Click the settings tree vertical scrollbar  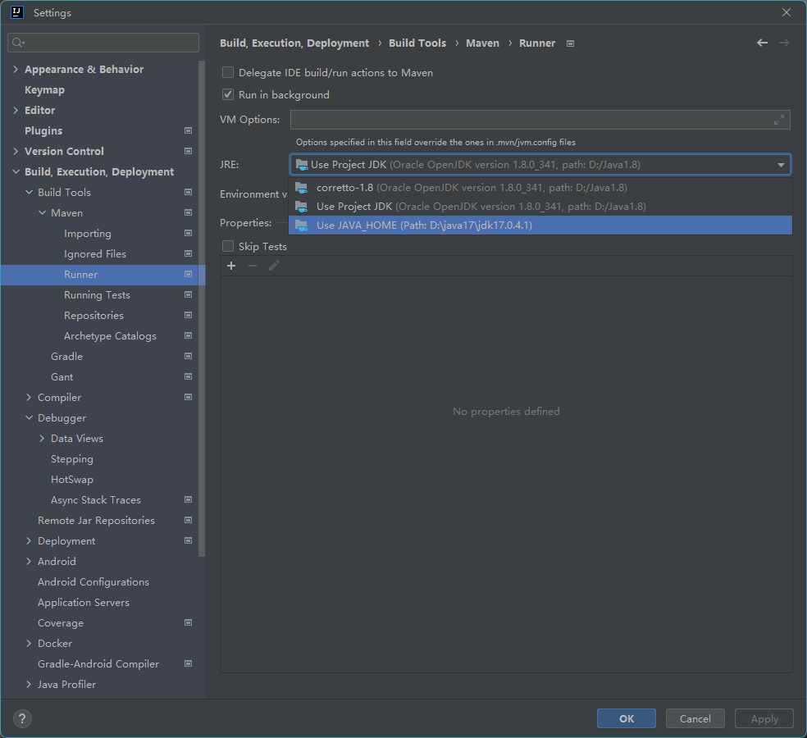pos(202,309)
